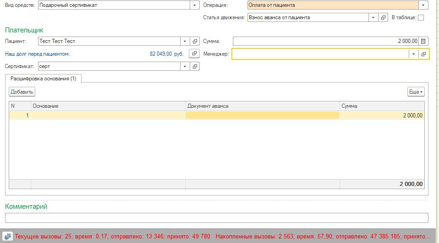Toggle the В таблице checkbox
Viewport: 439px width, 243px height.
421,17
